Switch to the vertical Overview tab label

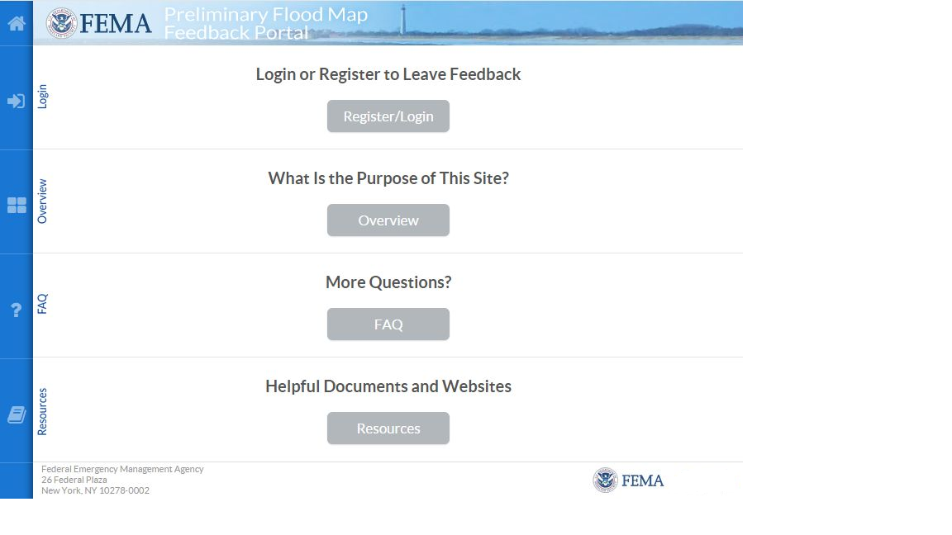43,201
